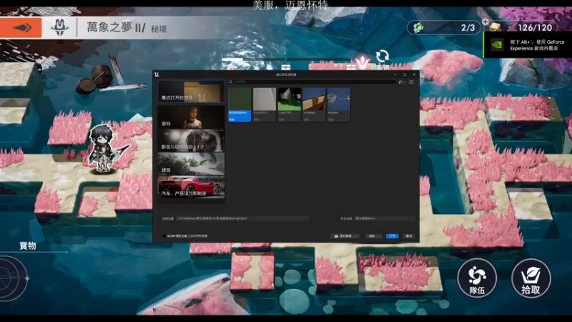Click the project location path field
This screenshot has height=322, width=572.
pos(242,218)
